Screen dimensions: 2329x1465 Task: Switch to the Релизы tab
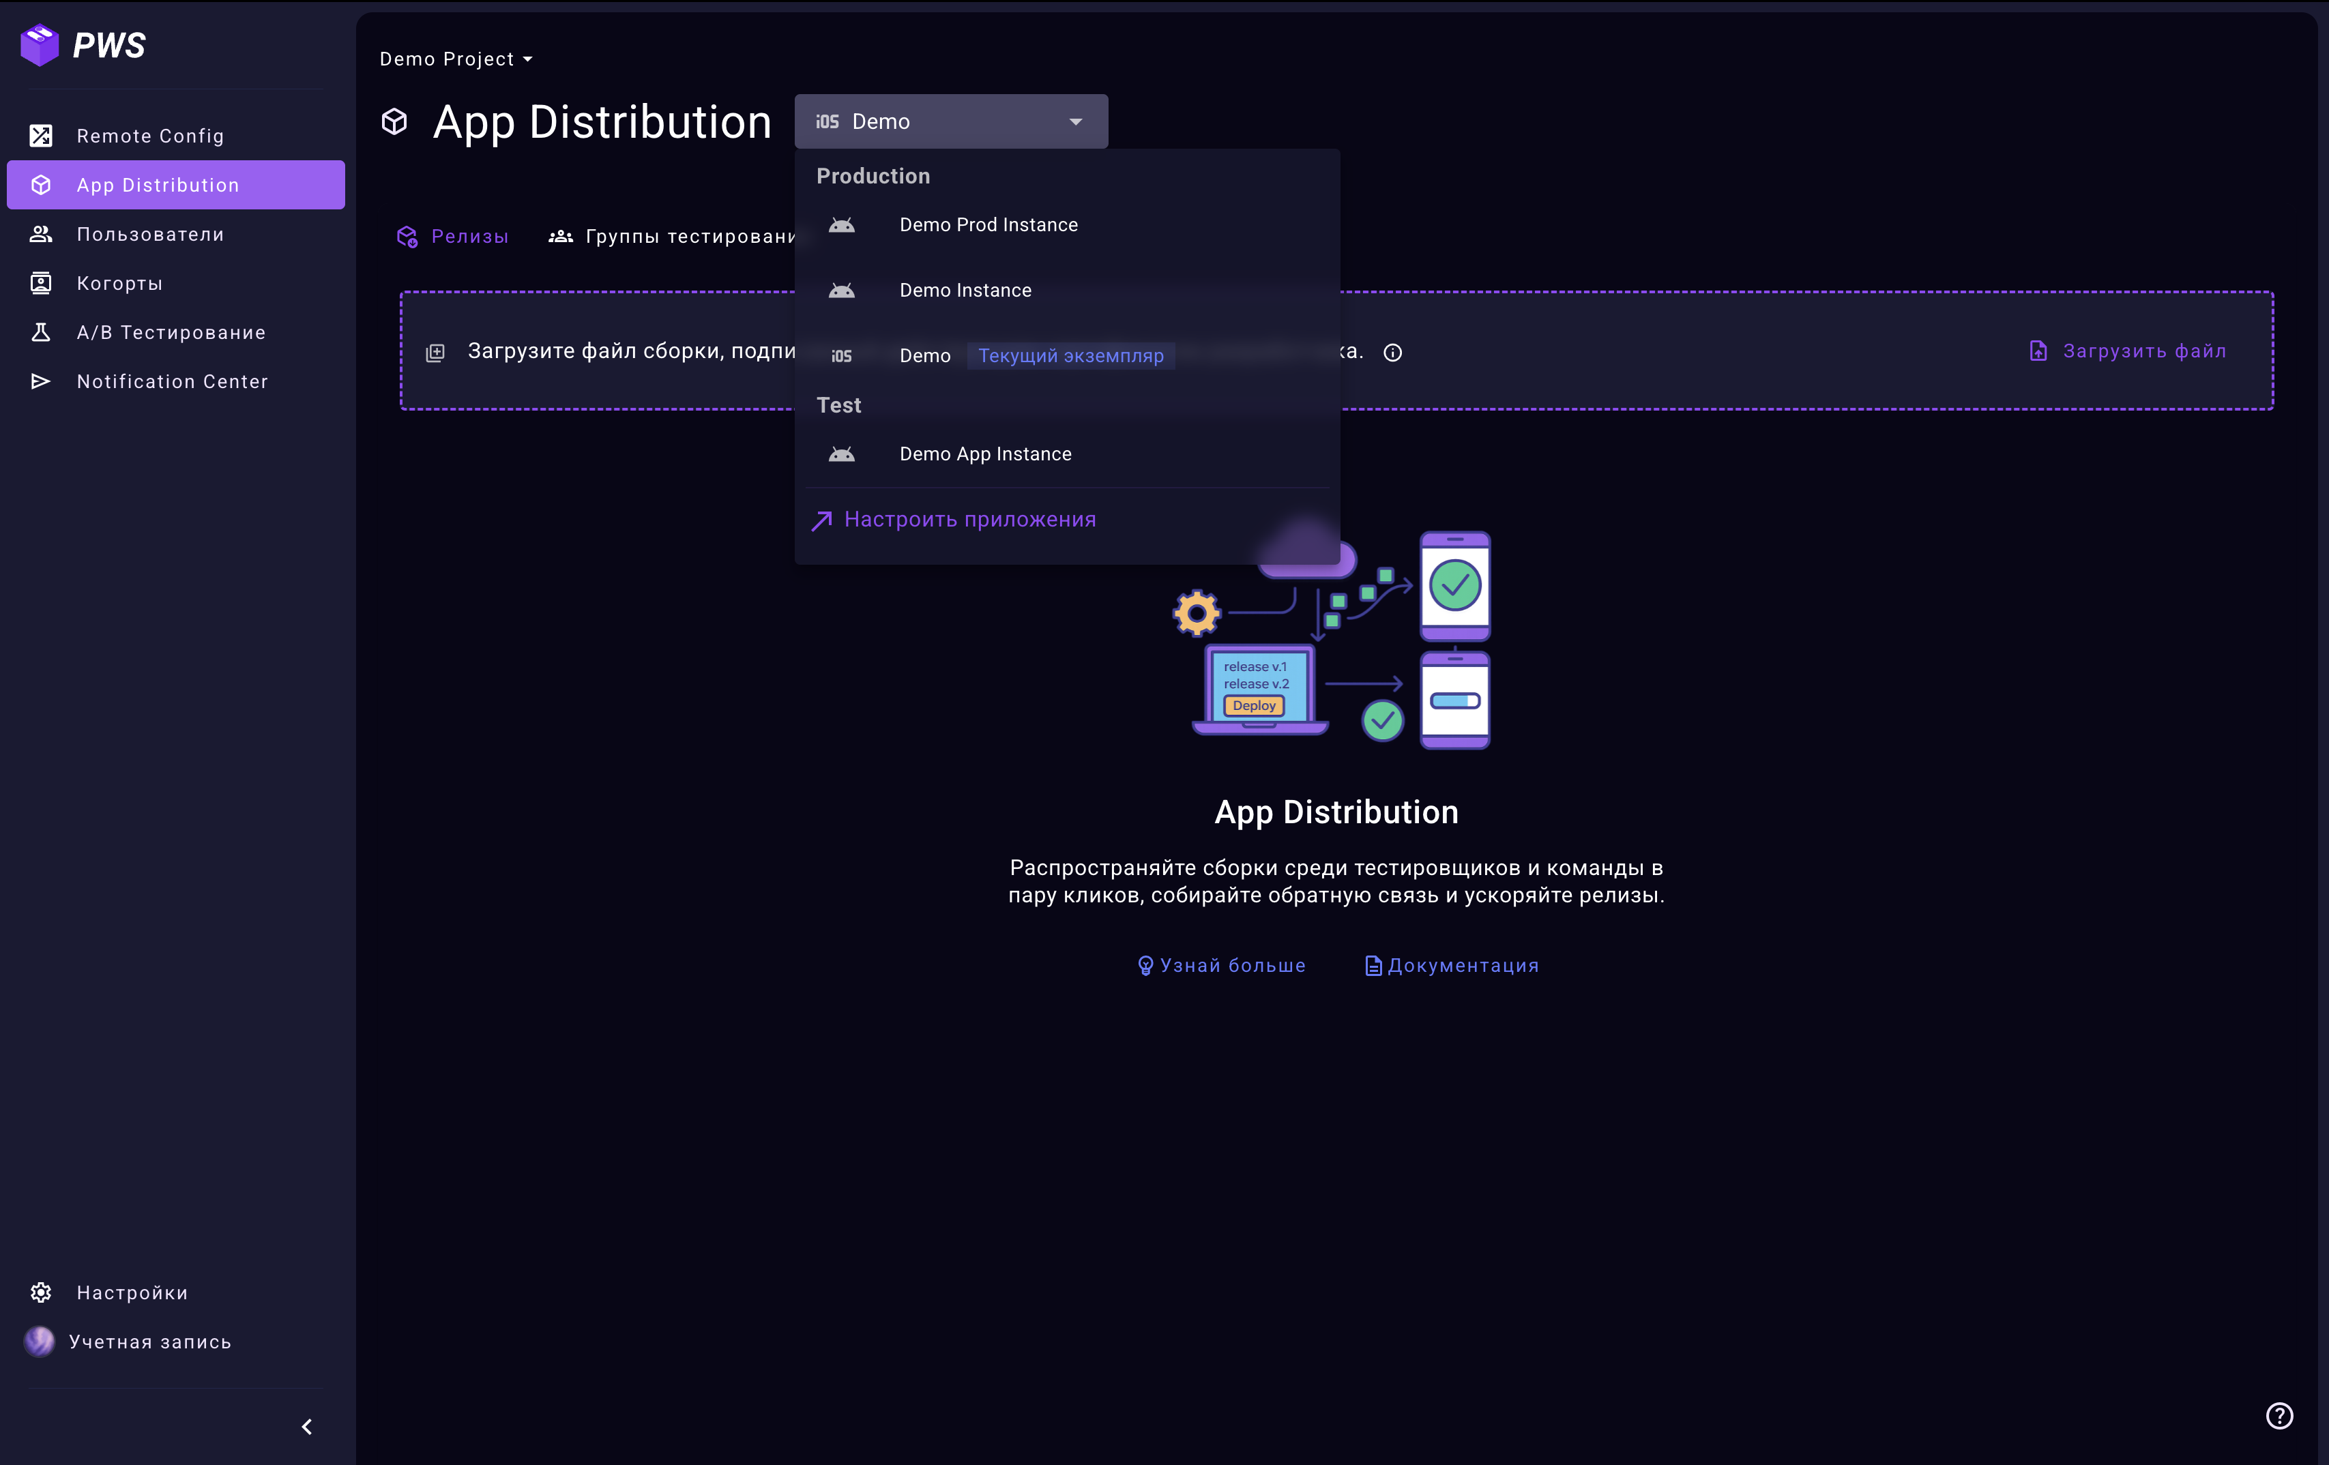click(453, 236)
